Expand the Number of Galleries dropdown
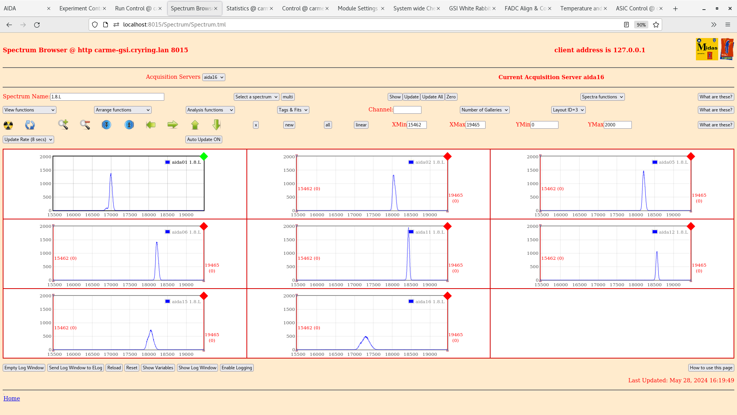 click(484, 110)
